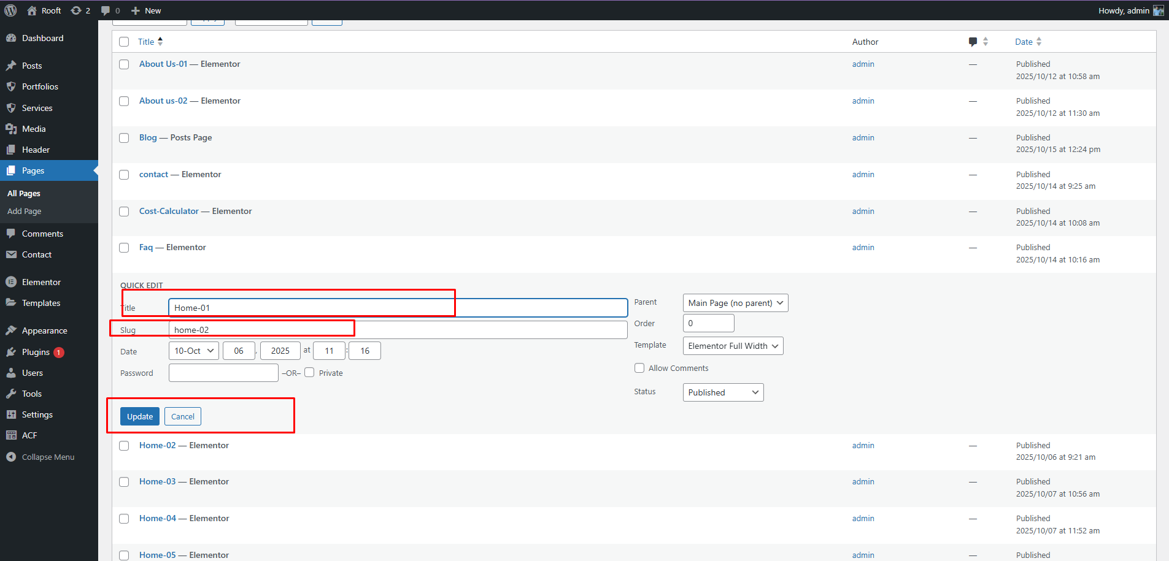Expand the Template dropdown
The height and width of the screenshot is (561, 1169).
(x=733, y=346)
